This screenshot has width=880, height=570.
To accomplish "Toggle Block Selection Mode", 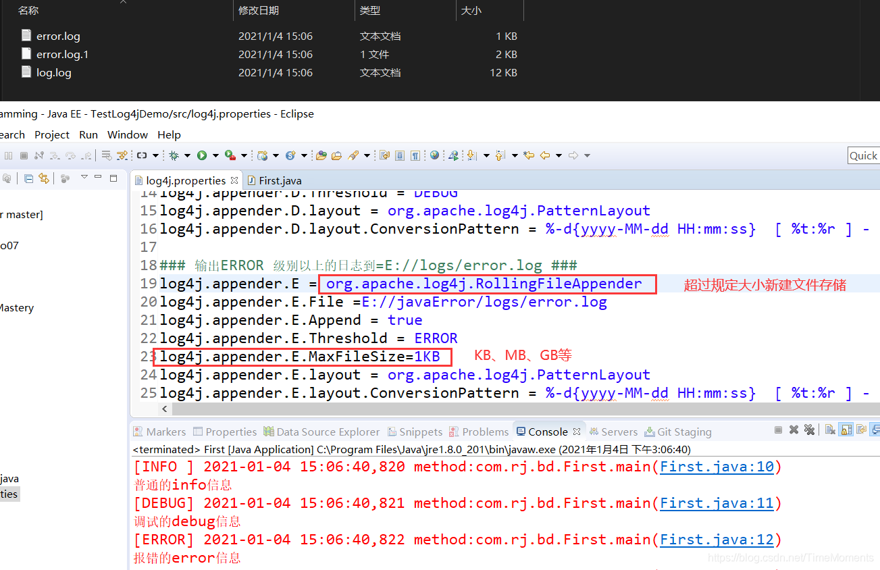I will point(400,155).
